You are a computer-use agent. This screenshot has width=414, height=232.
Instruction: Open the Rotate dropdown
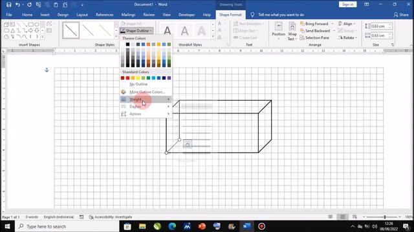(347, 37)
